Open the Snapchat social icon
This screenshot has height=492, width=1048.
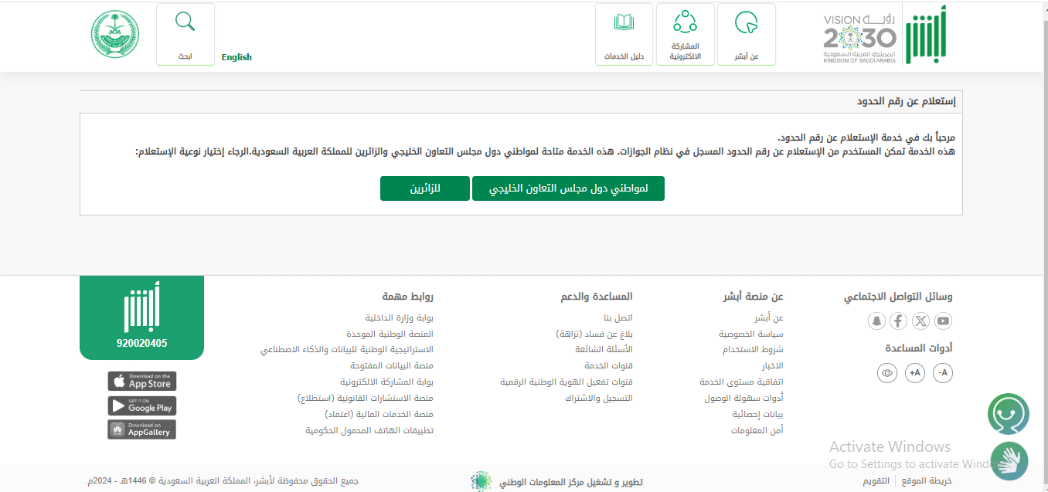click(876, 321)
